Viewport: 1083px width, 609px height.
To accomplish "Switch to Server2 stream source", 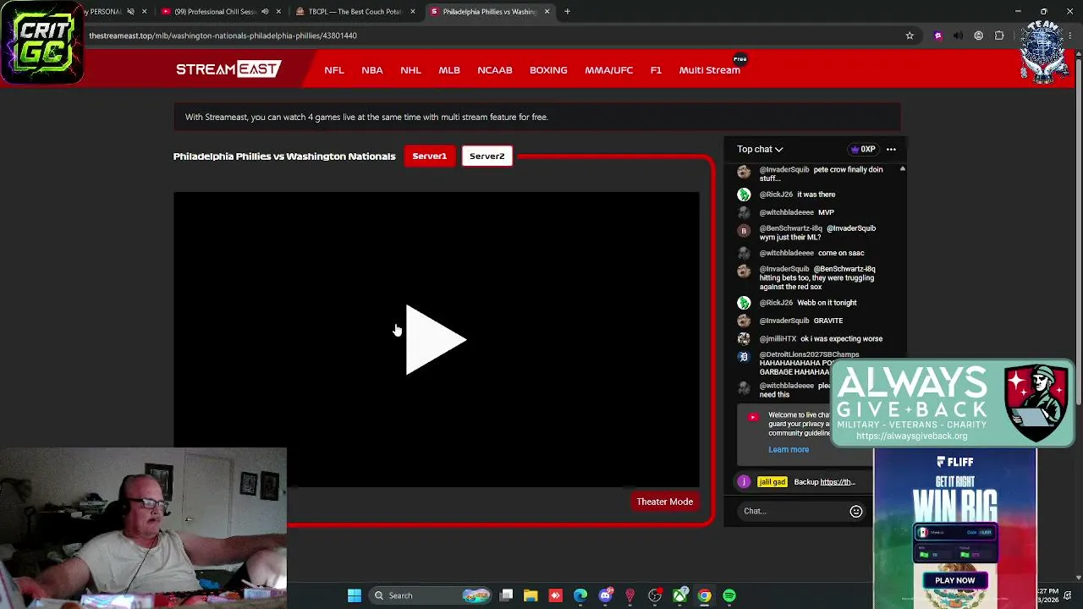I will 487,156.
